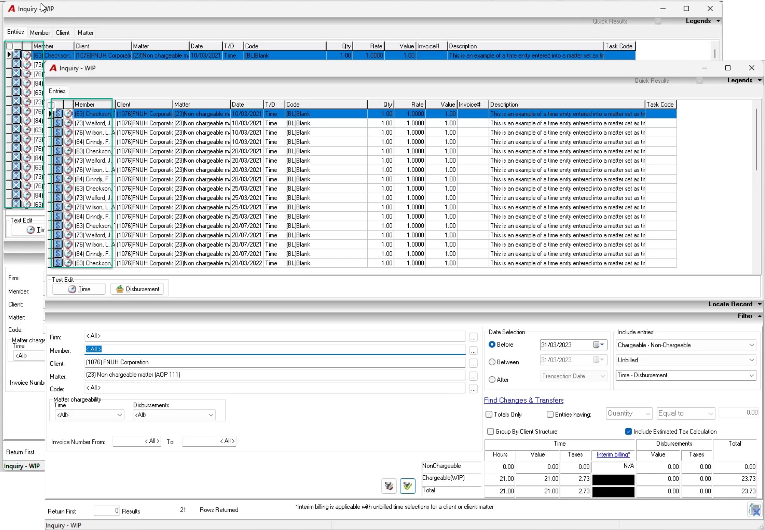The height and width of the screenshot is (530, 765).
Task: Open the Unbilled entries dropdown
Action: point(686,360)
